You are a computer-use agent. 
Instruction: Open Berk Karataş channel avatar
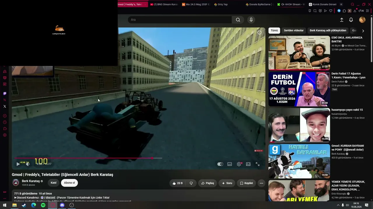pyautogui.click(x=16, y=183)
